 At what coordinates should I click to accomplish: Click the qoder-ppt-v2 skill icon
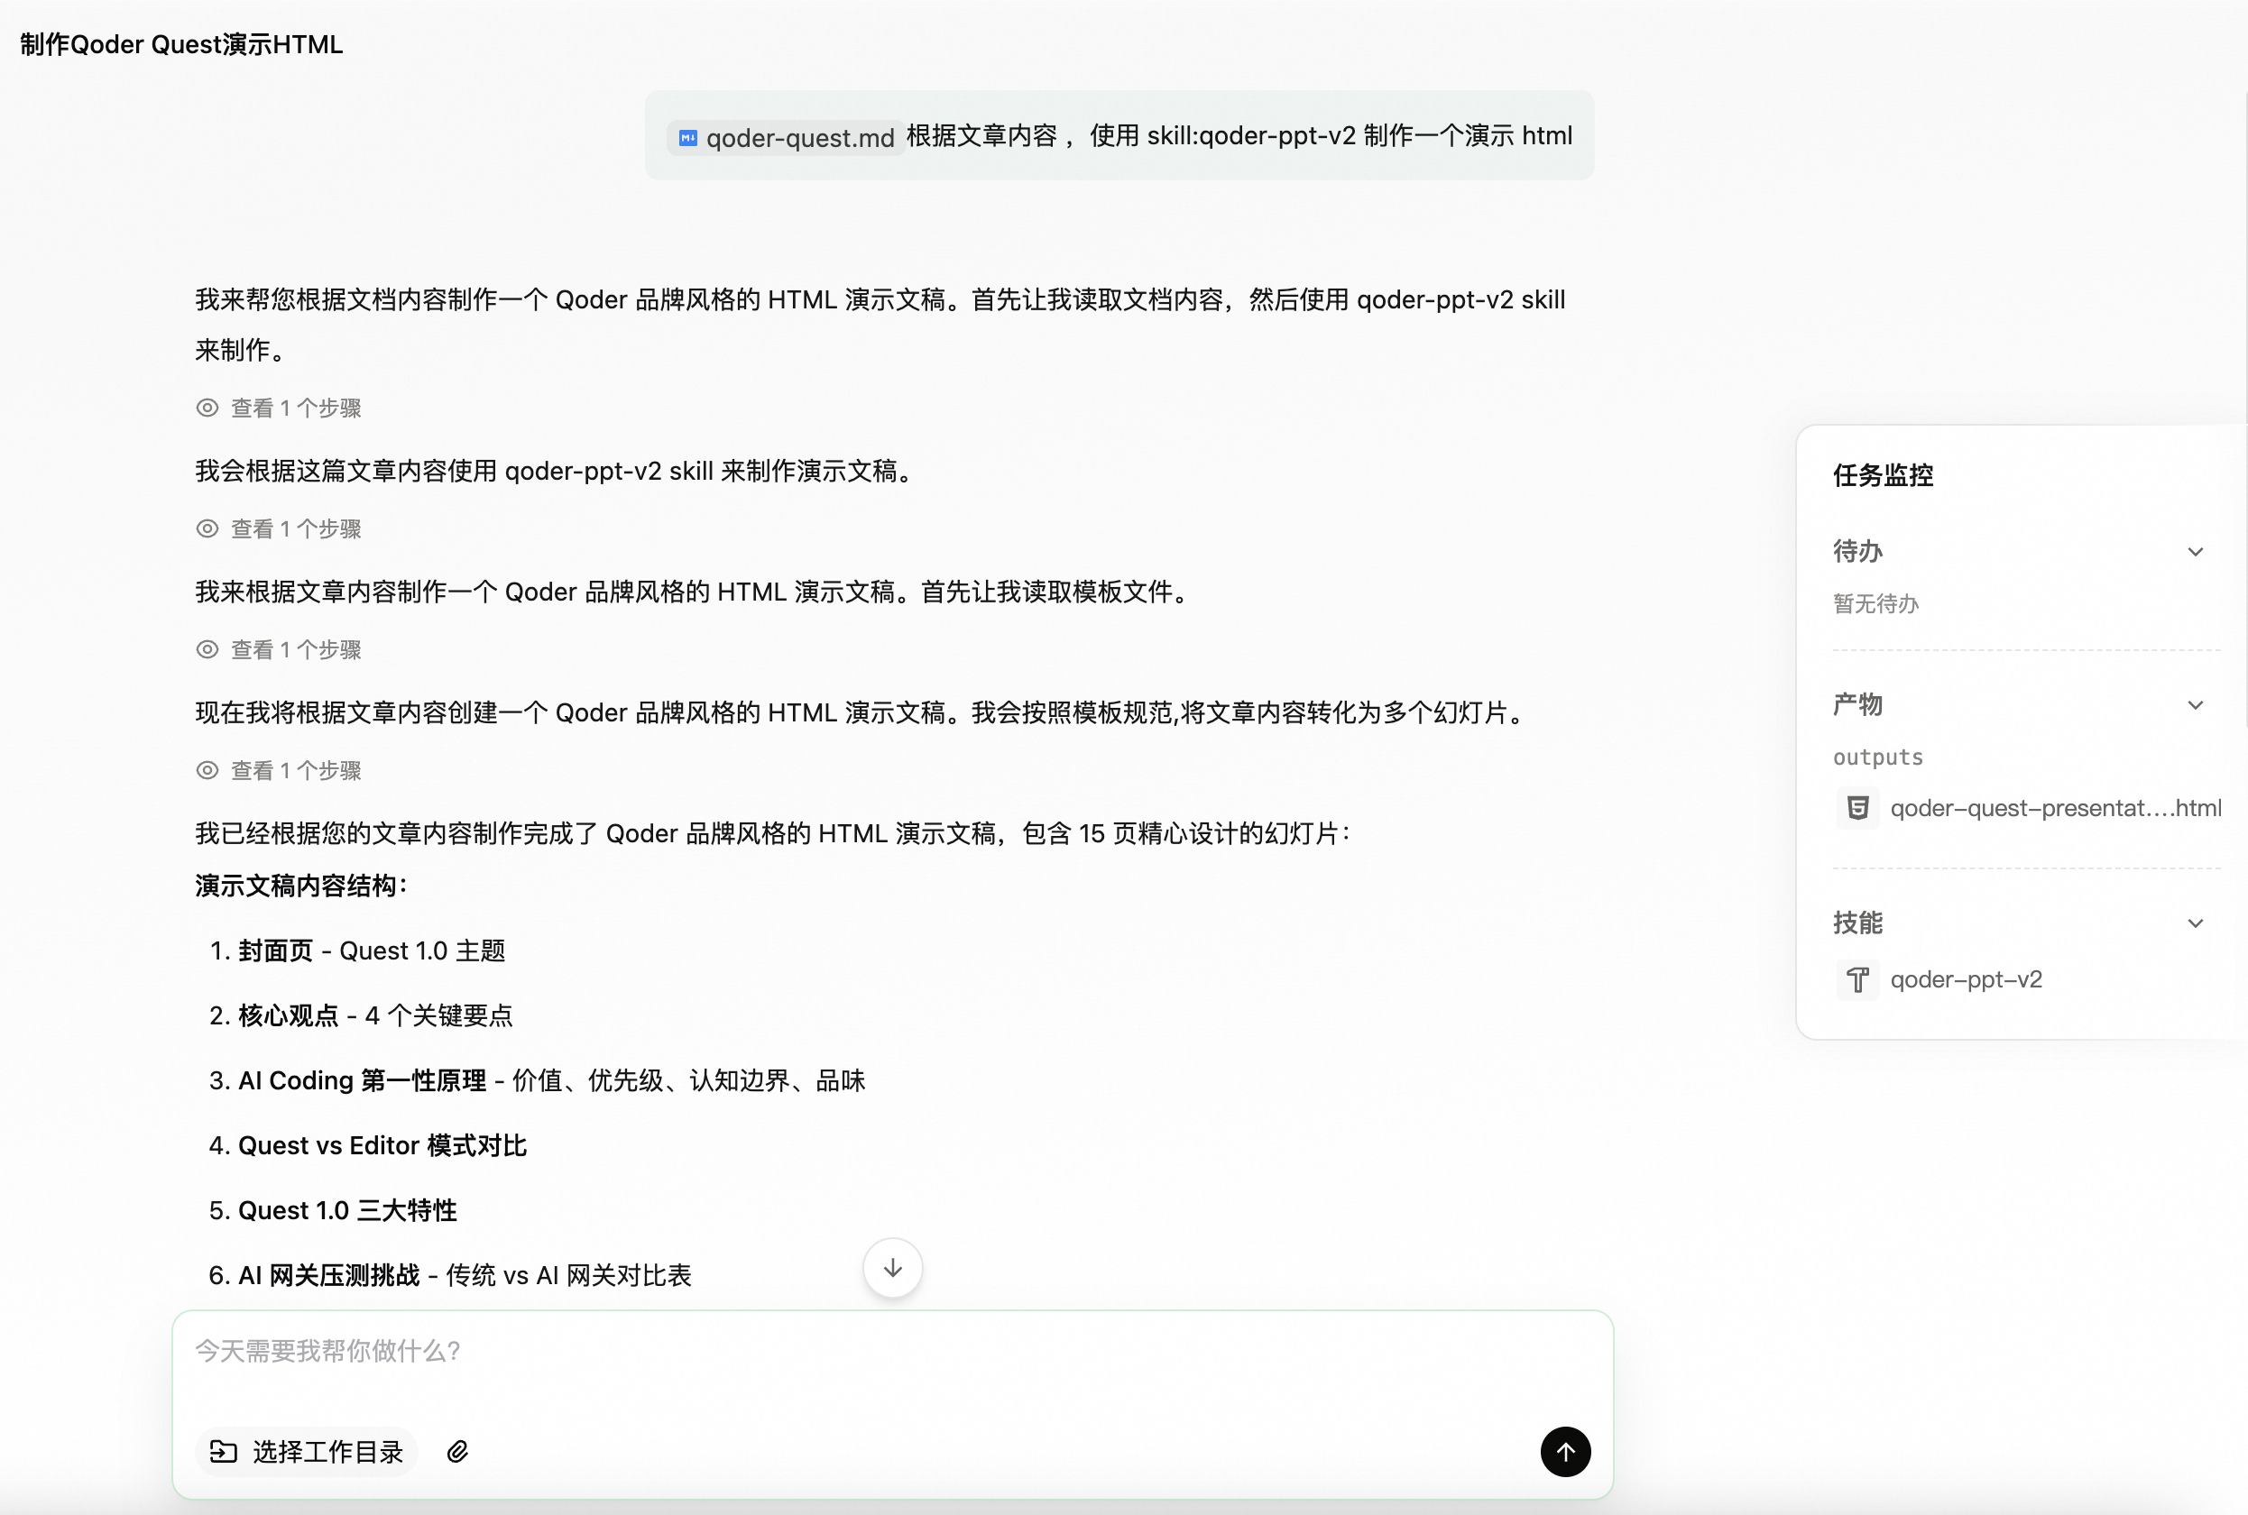click(x=1856, y=979)
